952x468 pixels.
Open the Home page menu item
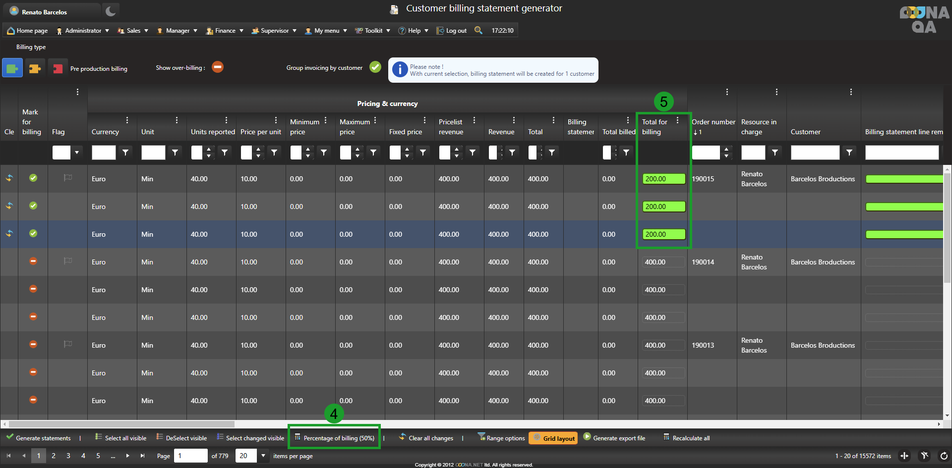[28, 31]
